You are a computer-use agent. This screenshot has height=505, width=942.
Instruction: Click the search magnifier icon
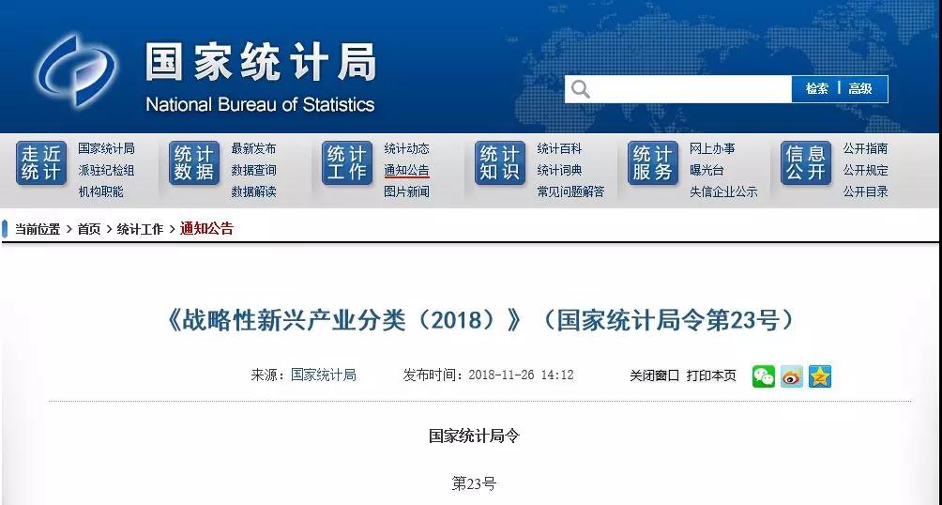click(580, 89)
